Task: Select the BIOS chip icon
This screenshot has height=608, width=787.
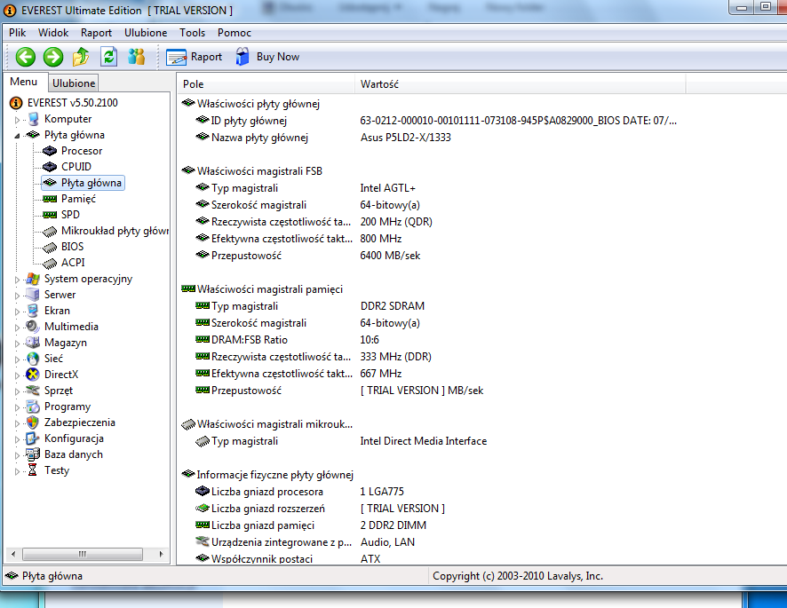Action: coord(50,248)
